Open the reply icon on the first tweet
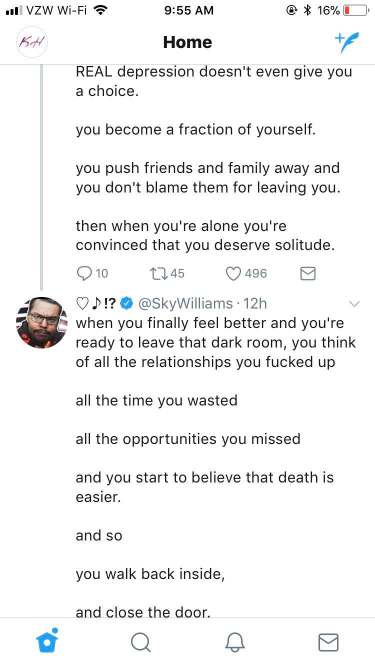 (x=84, y=273)
